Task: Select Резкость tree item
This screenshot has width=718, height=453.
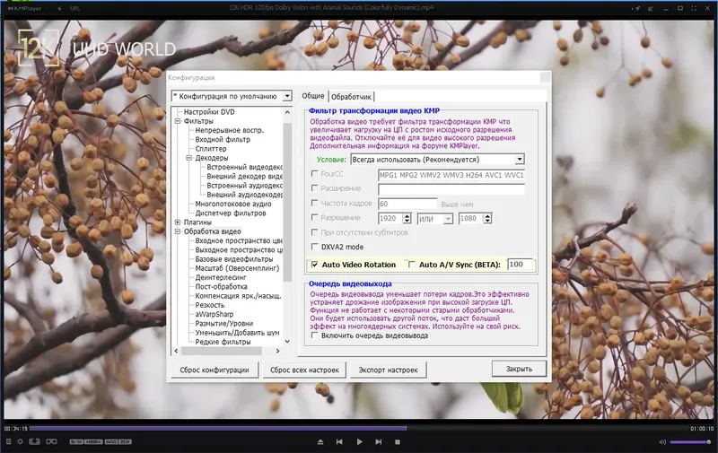Action: [x=210, y=305]
